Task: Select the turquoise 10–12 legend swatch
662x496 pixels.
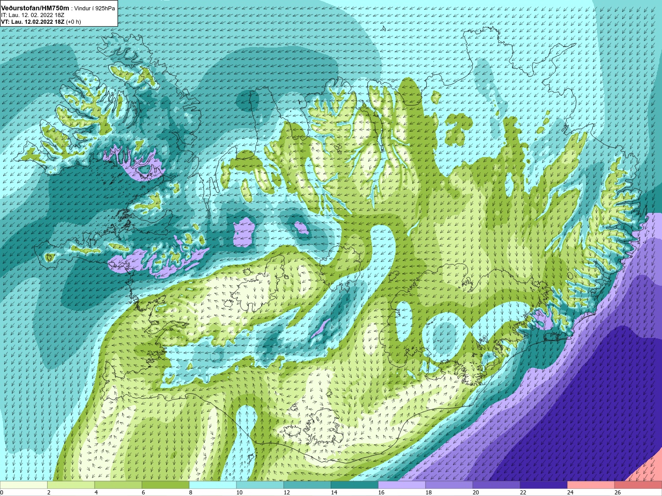Action: coord(260,485)
